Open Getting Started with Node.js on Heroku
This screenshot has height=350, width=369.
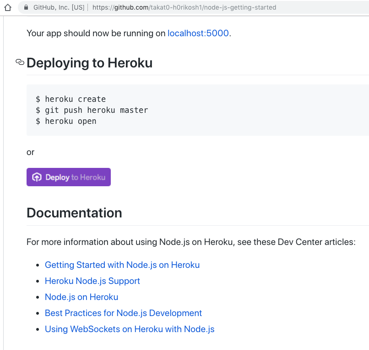click(122, 265)
